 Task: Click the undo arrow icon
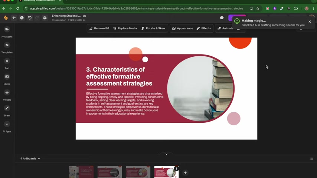coord(30,18)
